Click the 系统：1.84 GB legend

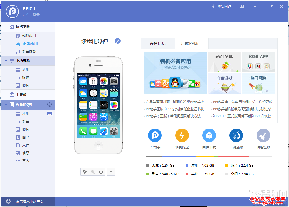pos(161,166)
